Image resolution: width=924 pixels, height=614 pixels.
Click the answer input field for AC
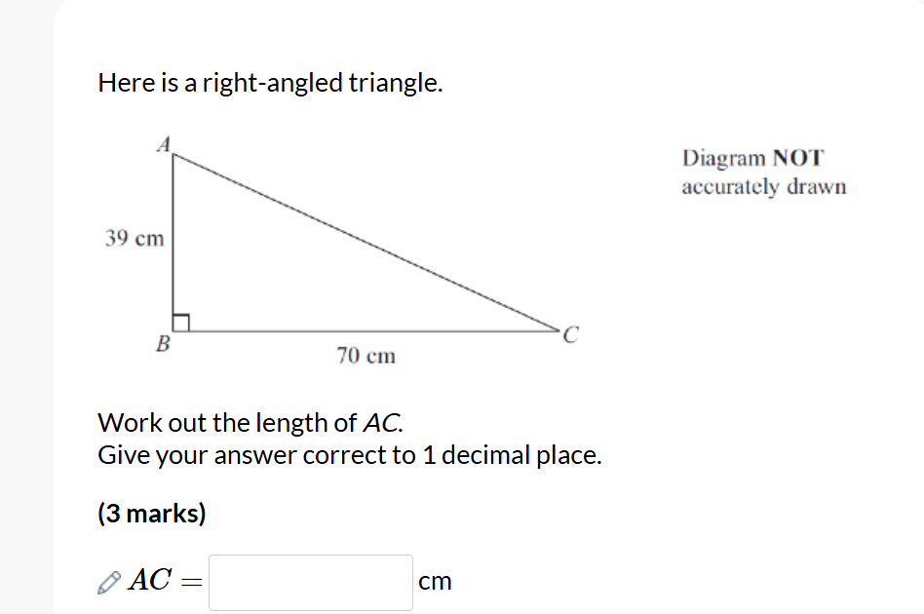click(x=310, y=581)
